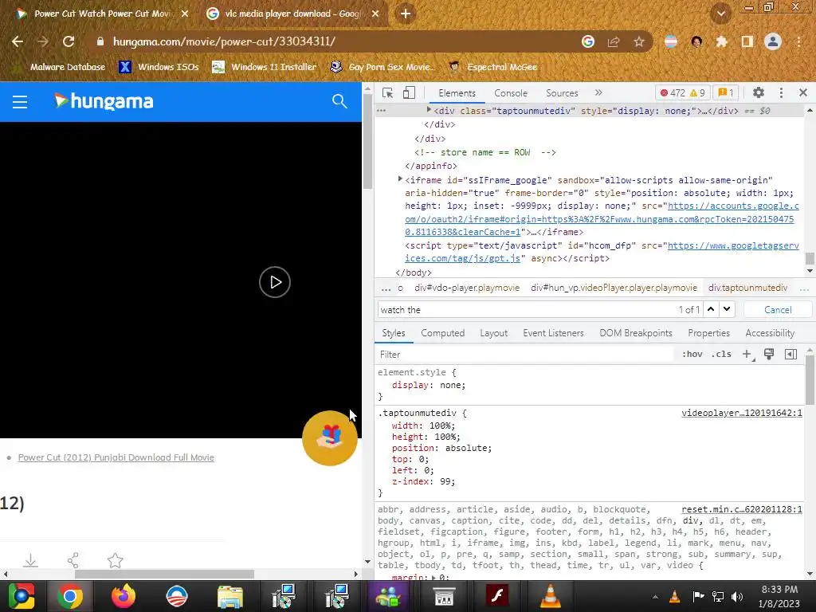Click the 'watch the' search field
This screenshot has height=612, width=816.
[x=526, y=310]
